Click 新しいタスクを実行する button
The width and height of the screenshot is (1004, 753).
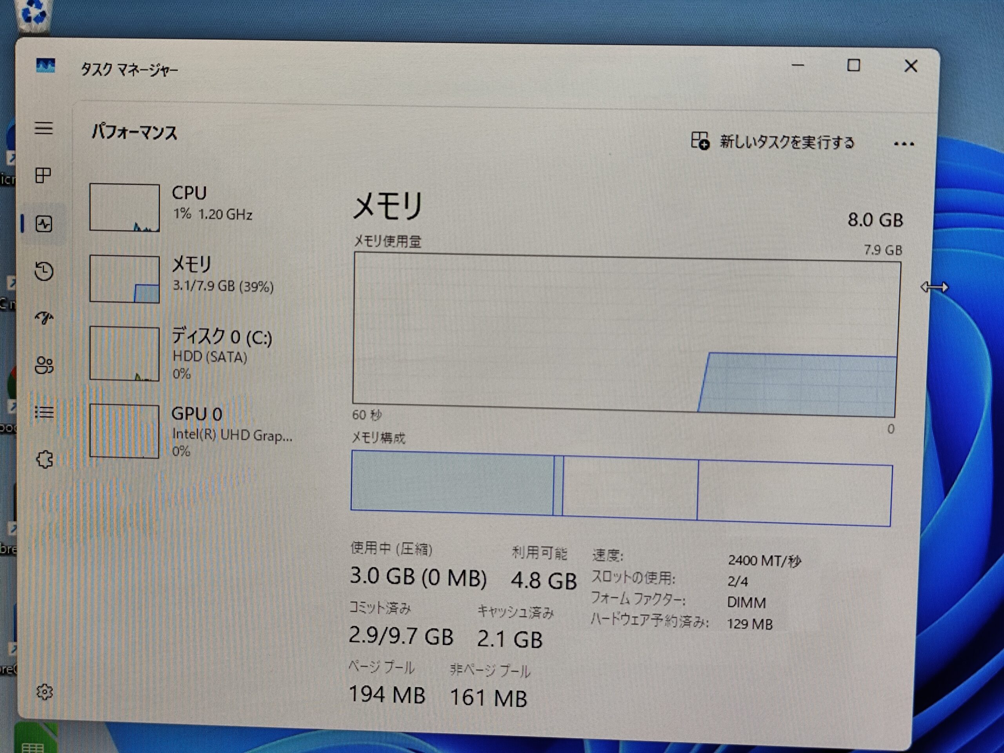[773, 142]
